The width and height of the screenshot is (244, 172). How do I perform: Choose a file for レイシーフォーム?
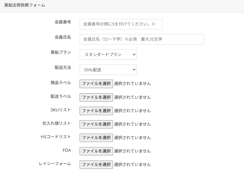click(x=96, y=165)
